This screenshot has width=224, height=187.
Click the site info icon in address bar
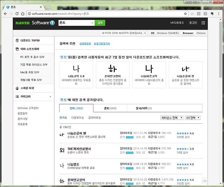coord(29,14)
